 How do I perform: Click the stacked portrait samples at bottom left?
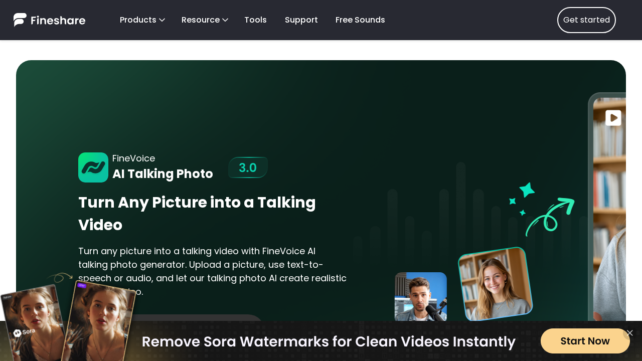[70, 321]
